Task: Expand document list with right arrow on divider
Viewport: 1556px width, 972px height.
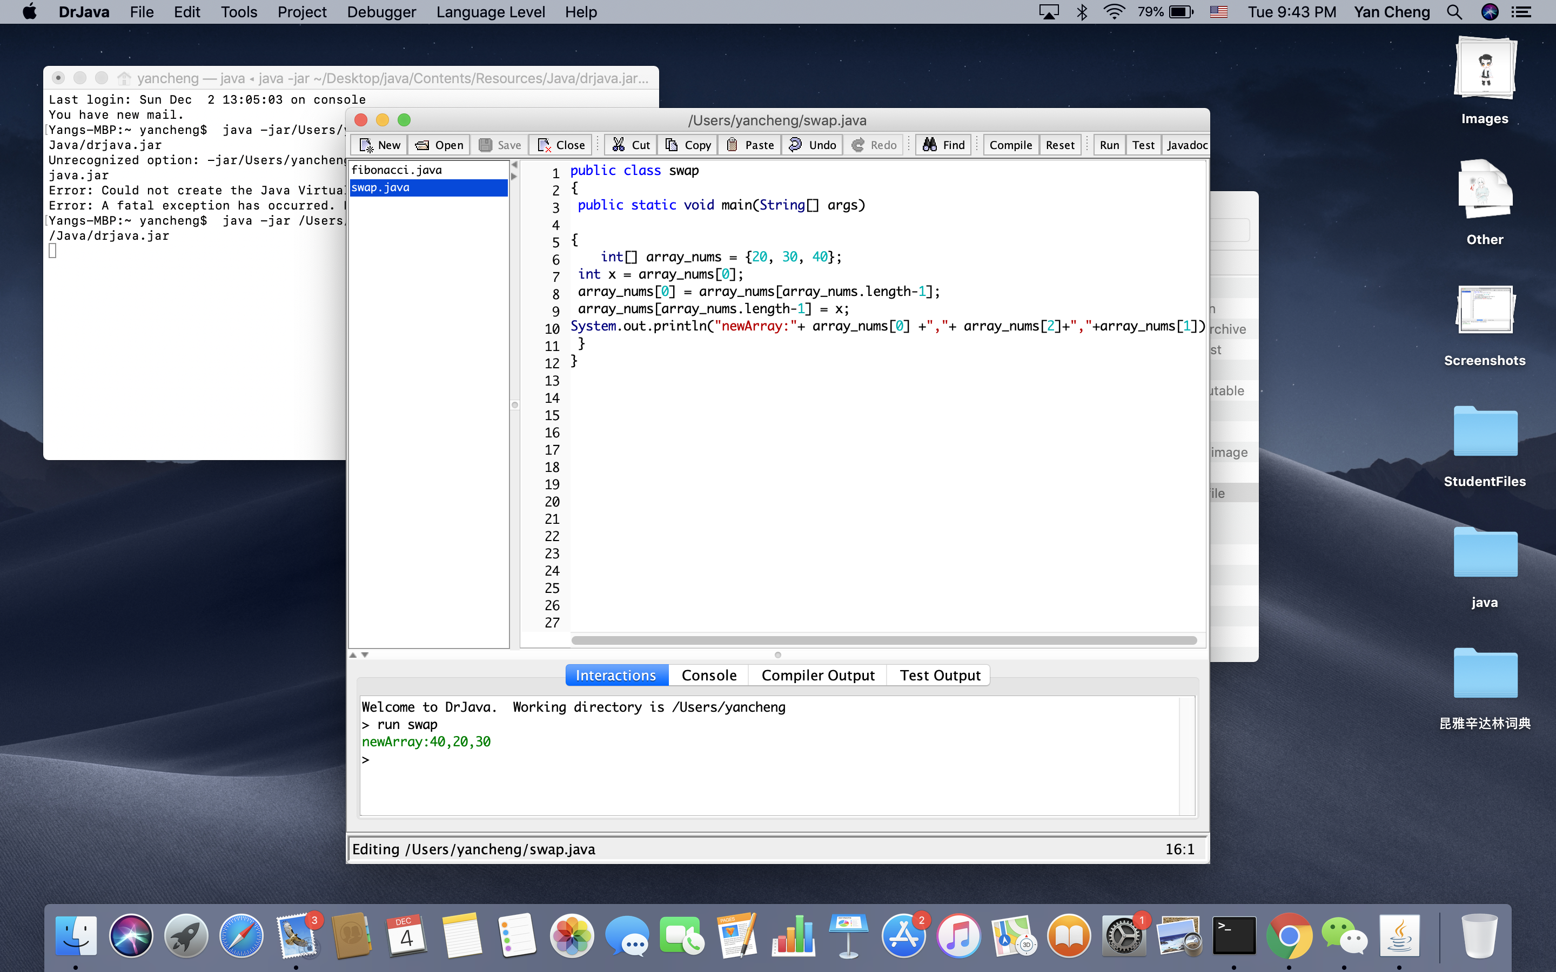Action: coord(514,176)
